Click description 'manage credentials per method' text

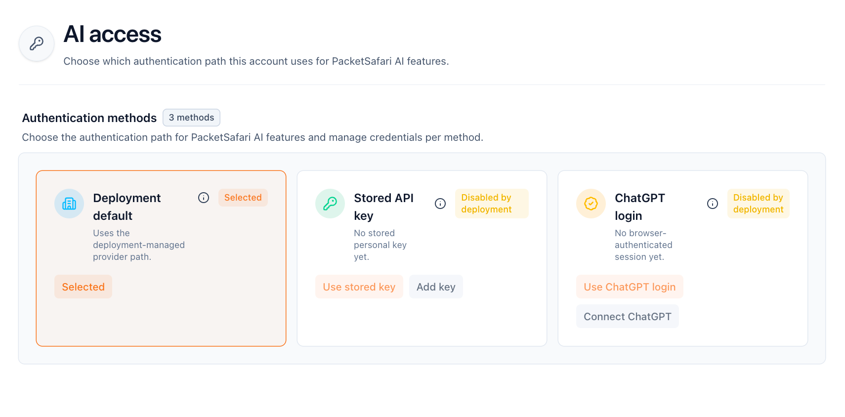(x=406, y=137)
